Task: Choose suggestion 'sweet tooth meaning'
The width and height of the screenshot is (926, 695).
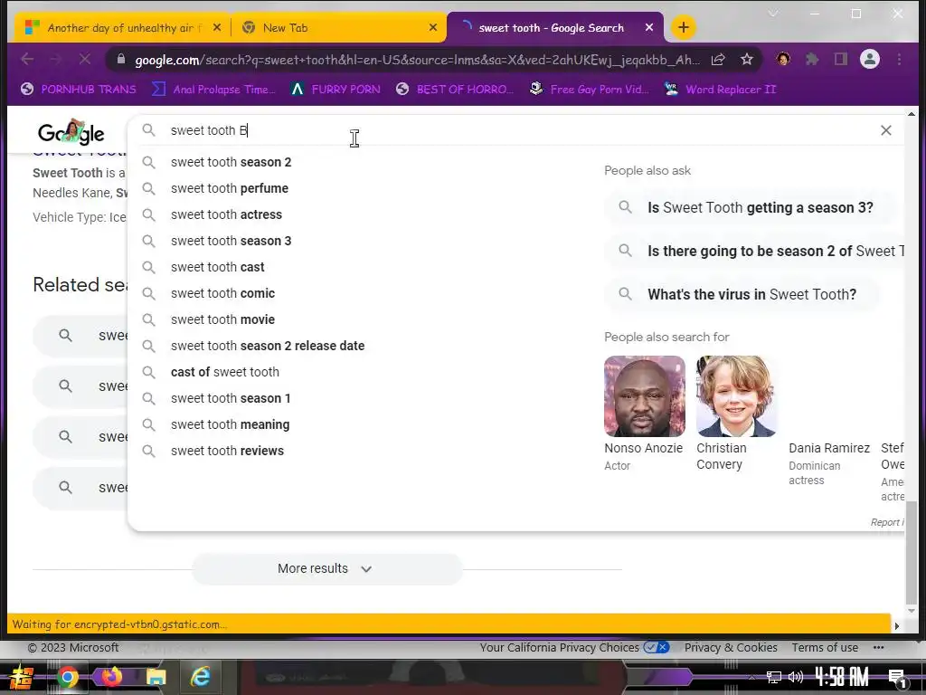Action: (230, 424)
